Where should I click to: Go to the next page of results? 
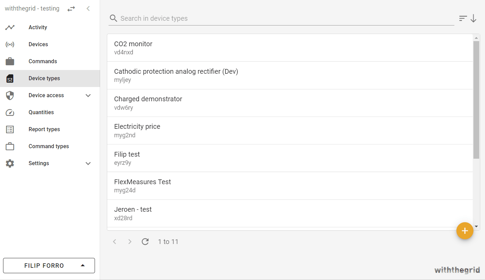point(130,242)
